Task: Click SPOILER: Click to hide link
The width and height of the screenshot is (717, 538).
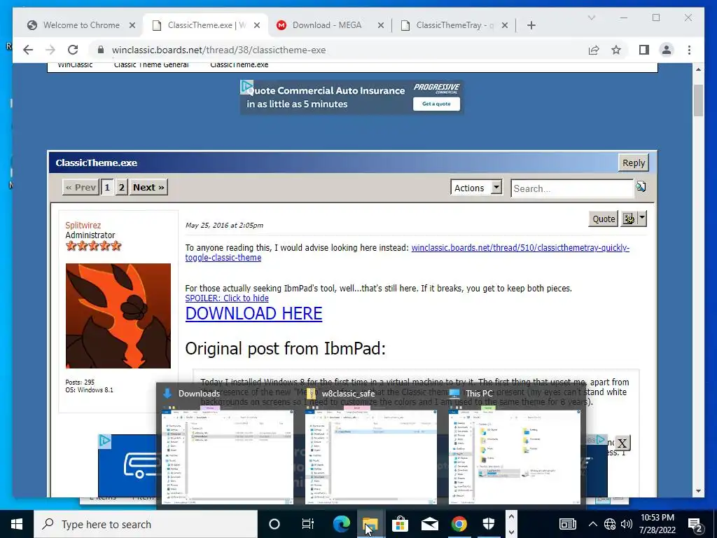Action: [x=227, y=298]
